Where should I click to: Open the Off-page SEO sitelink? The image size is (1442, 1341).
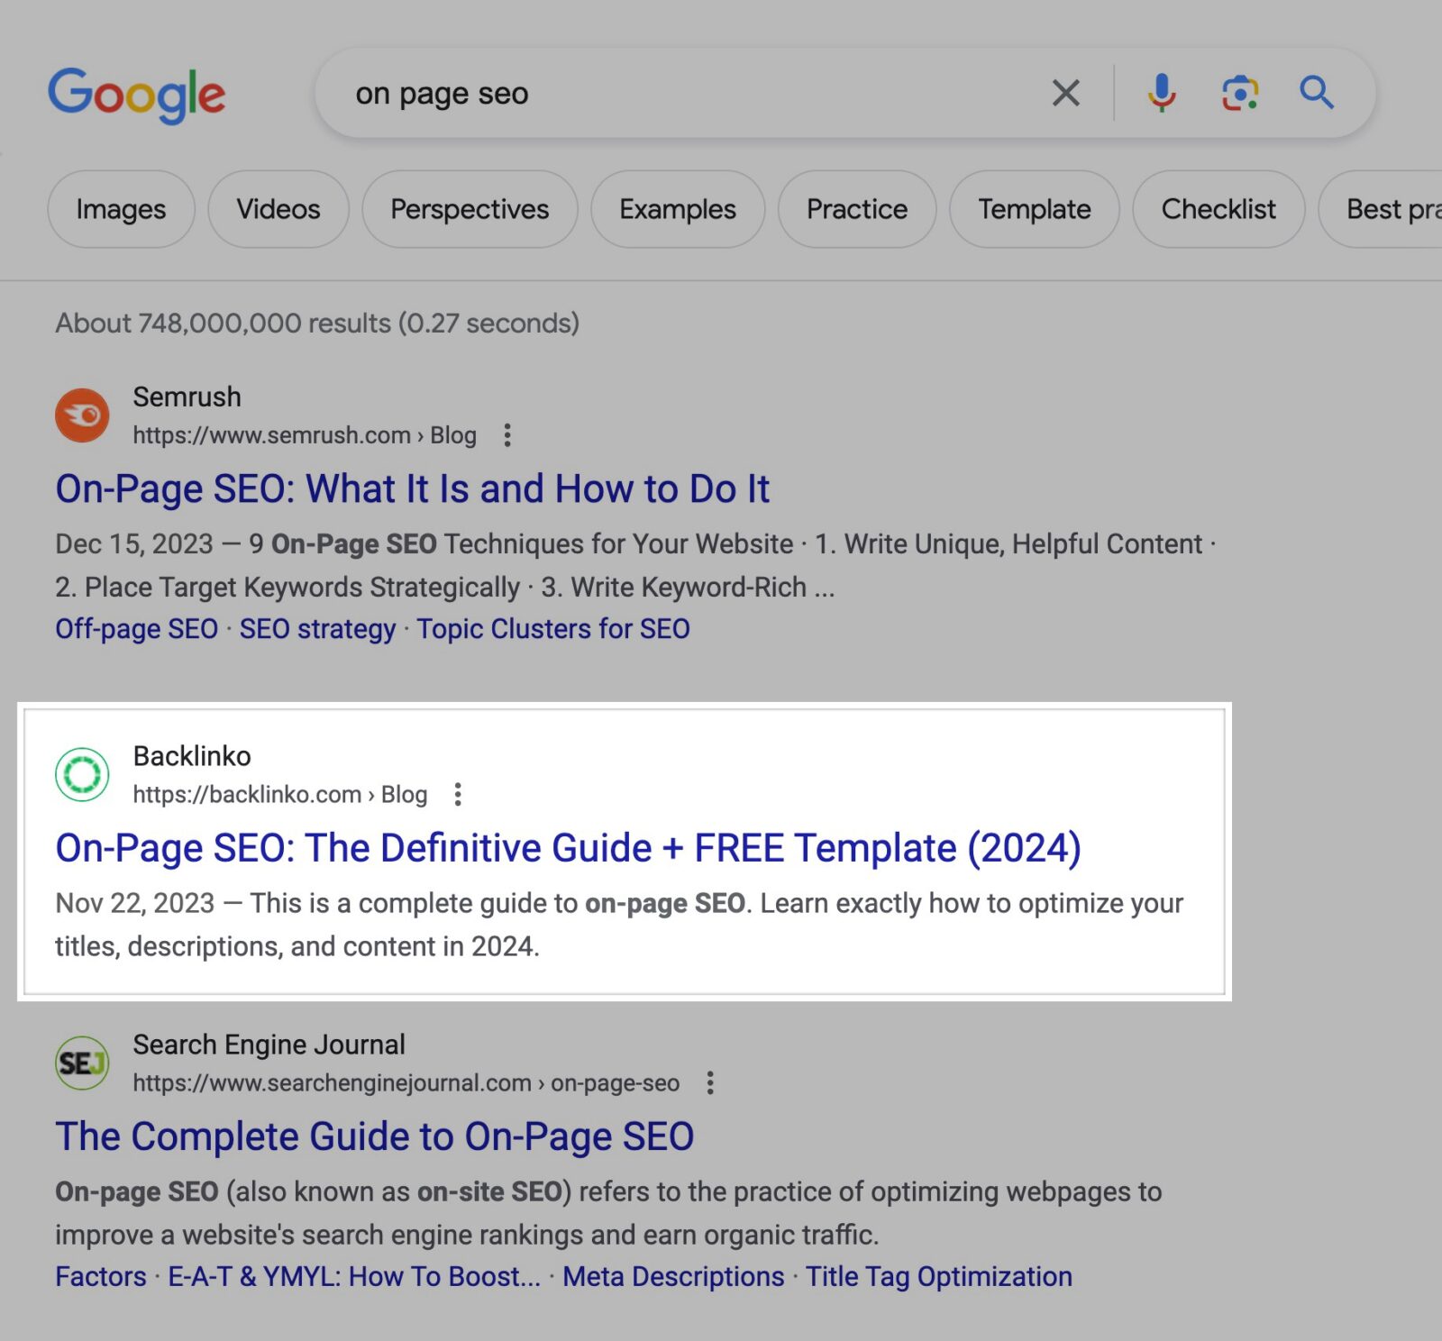coord(135,628)
